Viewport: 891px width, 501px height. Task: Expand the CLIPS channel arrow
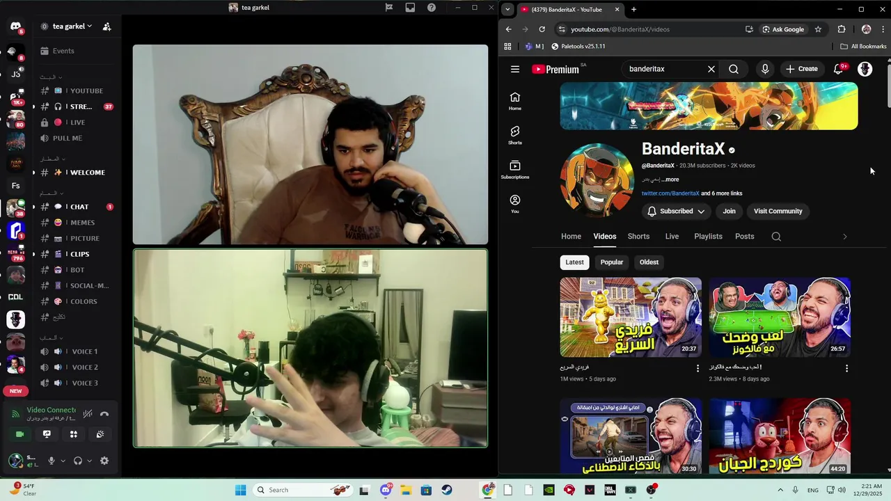33,254
